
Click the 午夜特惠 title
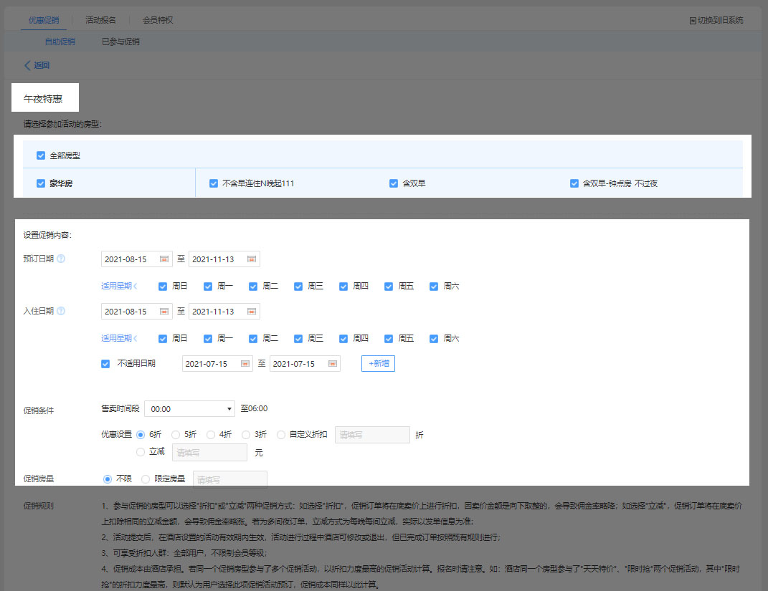point(43,99)
